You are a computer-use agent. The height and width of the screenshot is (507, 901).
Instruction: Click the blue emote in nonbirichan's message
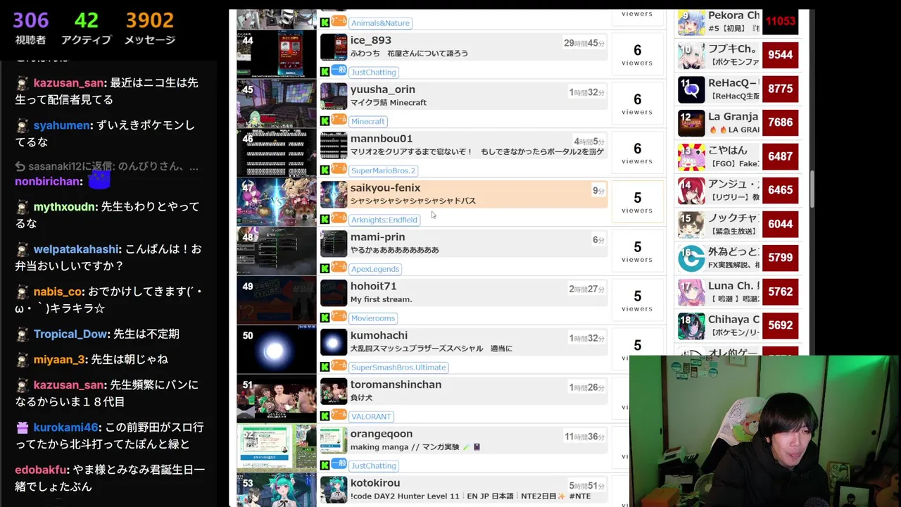click(99, 179)
